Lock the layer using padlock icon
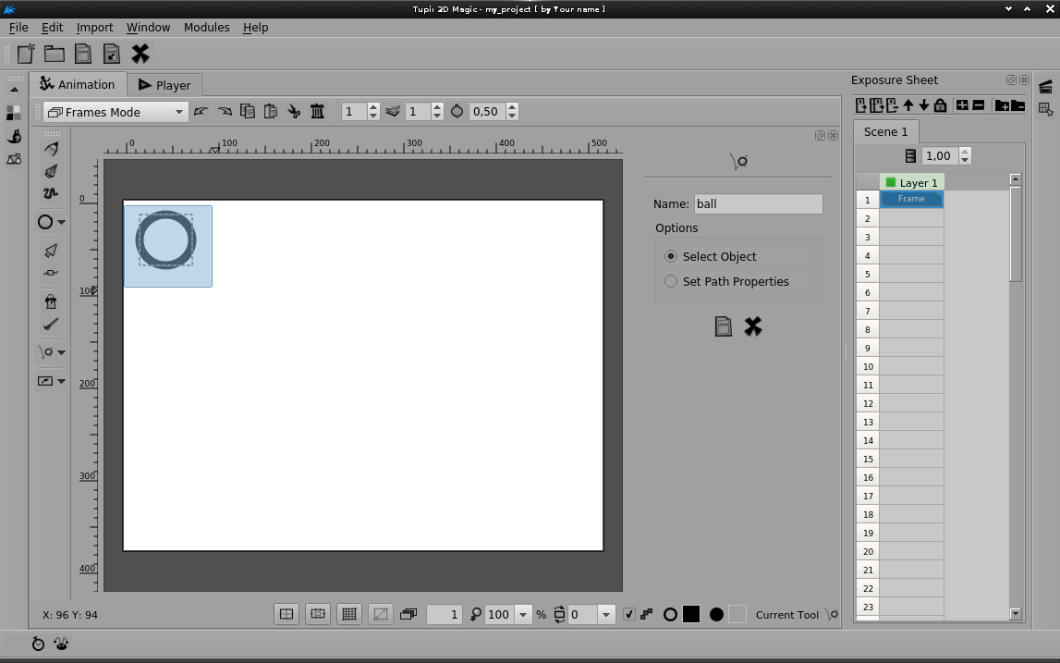The width and height of the screenshot is (1060, 663). (940, 105)
